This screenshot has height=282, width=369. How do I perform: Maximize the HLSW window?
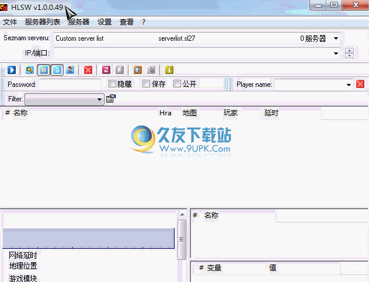click(334, 5)
